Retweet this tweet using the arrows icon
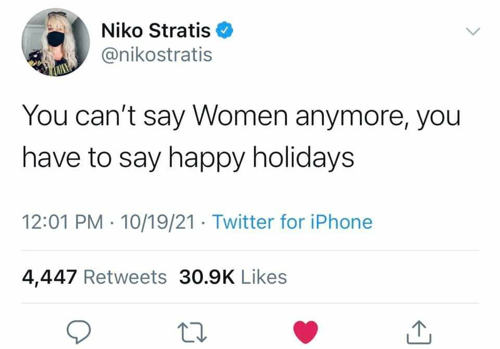 tap(196, 330)
